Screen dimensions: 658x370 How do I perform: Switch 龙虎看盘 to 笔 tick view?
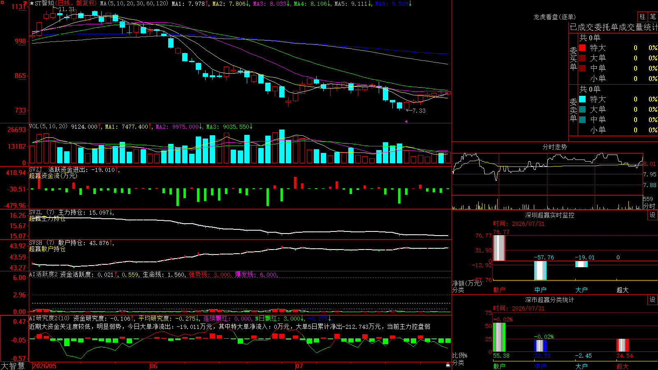[x=653, y=16]
